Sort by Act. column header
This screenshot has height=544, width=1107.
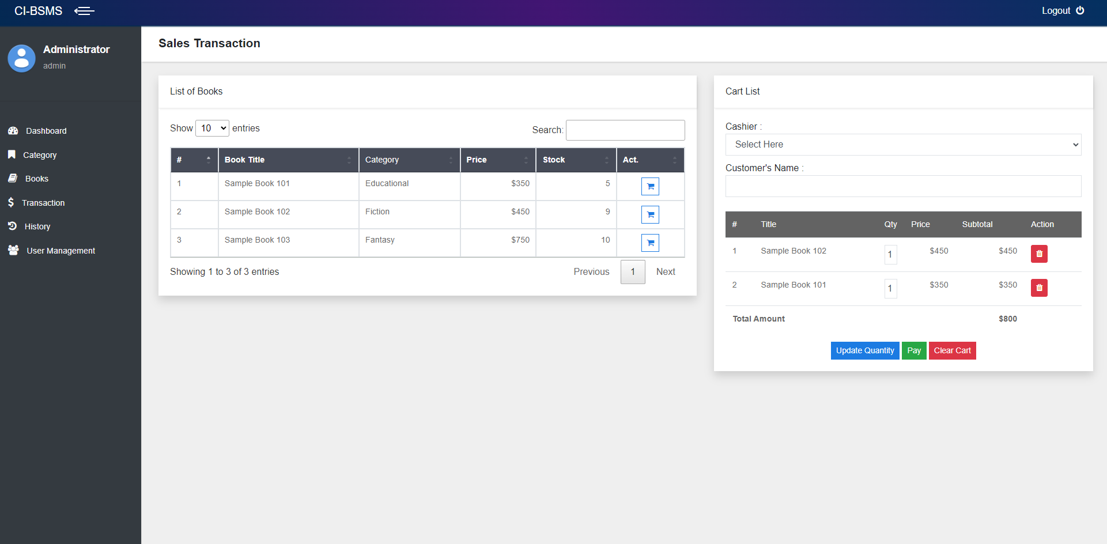[x=650, y=160]
